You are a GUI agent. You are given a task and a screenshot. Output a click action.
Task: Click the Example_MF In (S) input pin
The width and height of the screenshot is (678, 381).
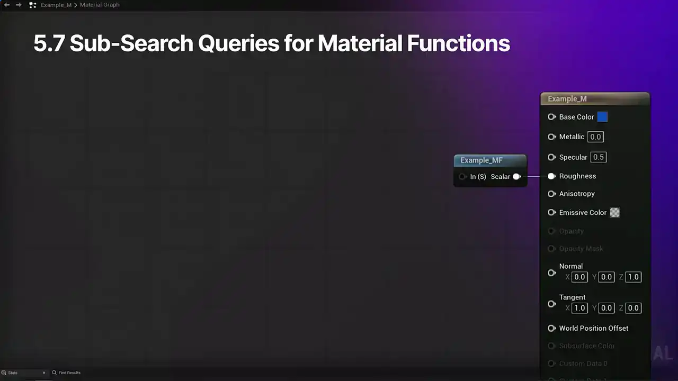coord(462,177)
